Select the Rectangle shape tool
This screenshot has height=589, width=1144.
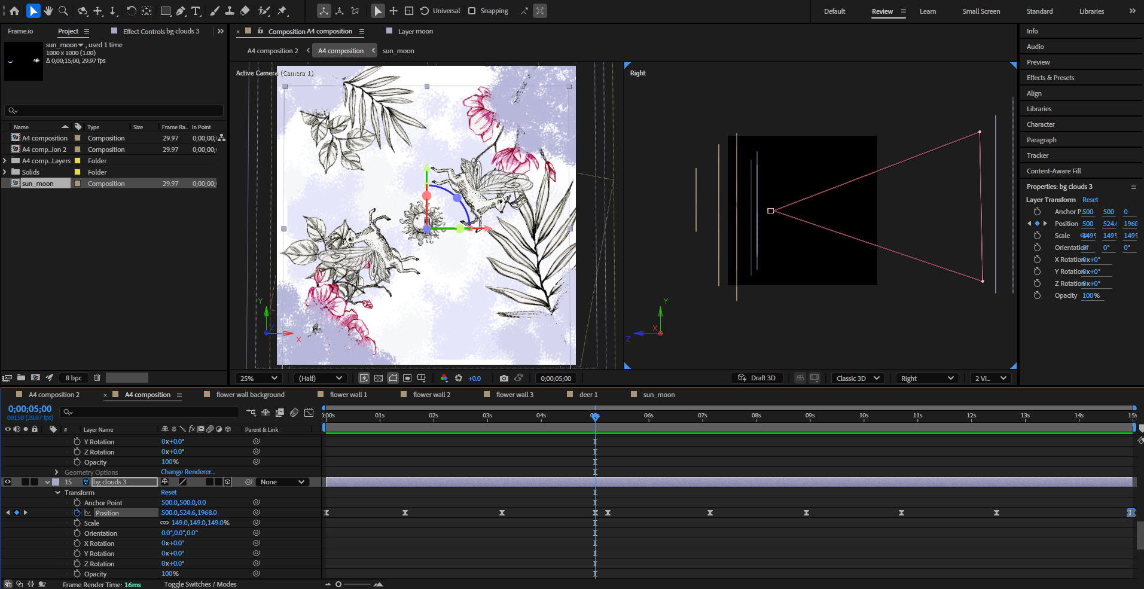coord(166,11)
